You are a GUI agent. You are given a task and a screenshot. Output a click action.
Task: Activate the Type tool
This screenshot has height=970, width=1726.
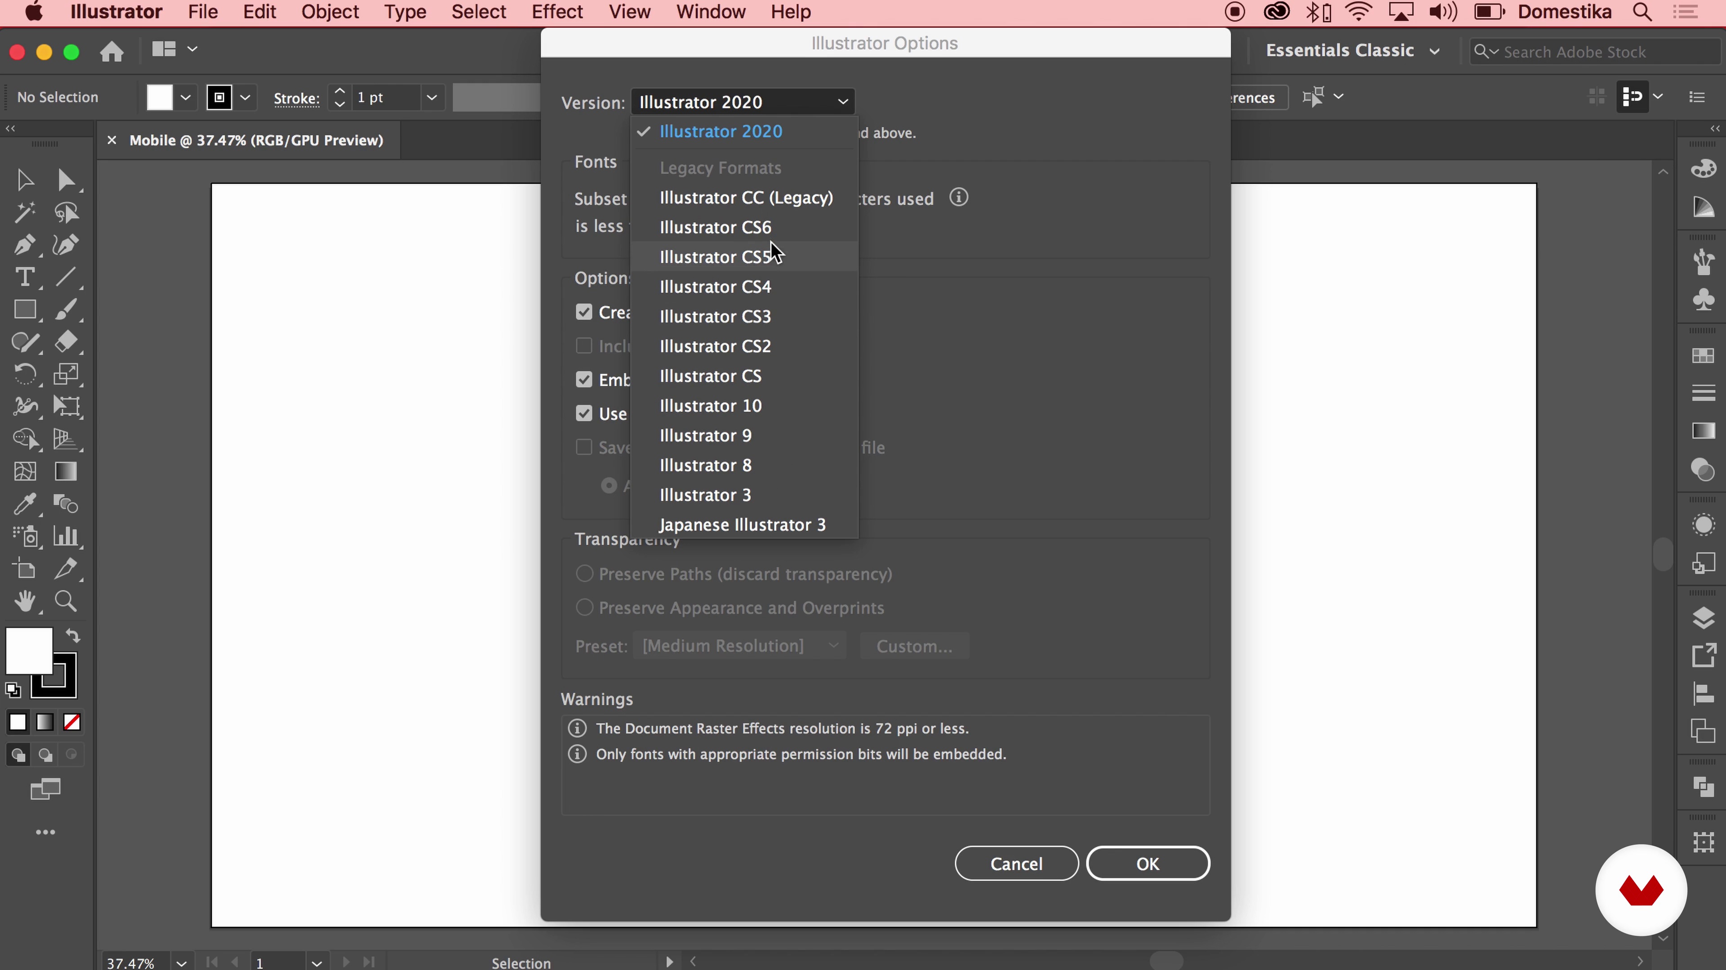[25, 277]
